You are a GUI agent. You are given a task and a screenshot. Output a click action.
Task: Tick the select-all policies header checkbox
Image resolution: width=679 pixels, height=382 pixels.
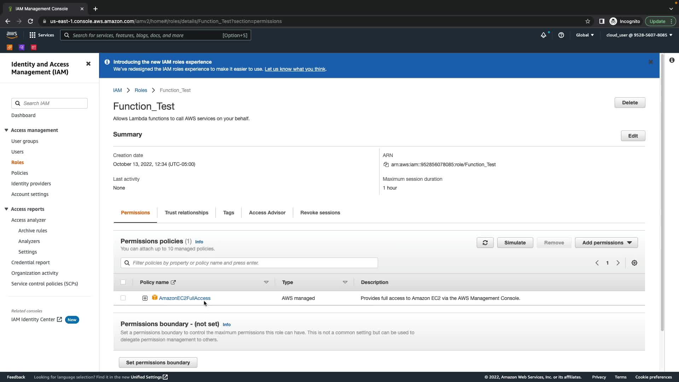coord(123,282)
